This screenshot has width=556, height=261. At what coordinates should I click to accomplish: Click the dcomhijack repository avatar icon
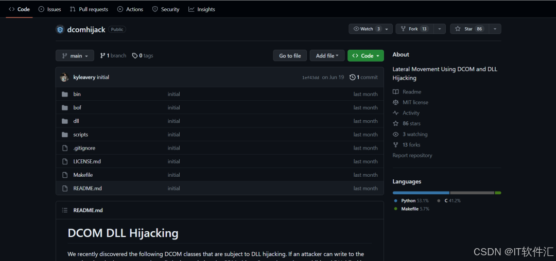coord(60,29)
